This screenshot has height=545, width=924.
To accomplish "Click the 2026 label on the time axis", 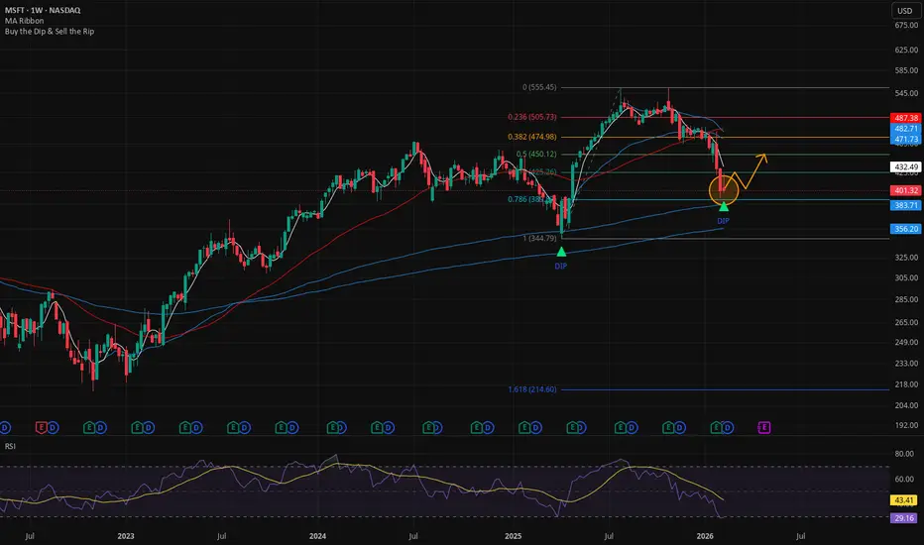I will pyautogui.click(x=705, y=536).
